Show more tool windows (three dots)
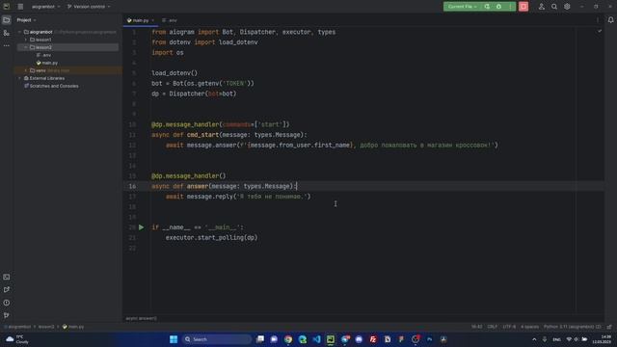The width and height of the screenshot is (617, 347). [7, 45]
